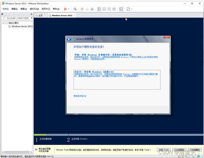This screenshot has width=204, height=158.
Task: Click the 帮助我决定 link
Action: tap(80, 96)
